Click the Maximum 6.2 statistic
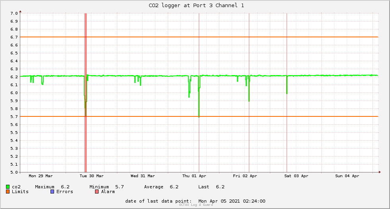 point(52,187)
